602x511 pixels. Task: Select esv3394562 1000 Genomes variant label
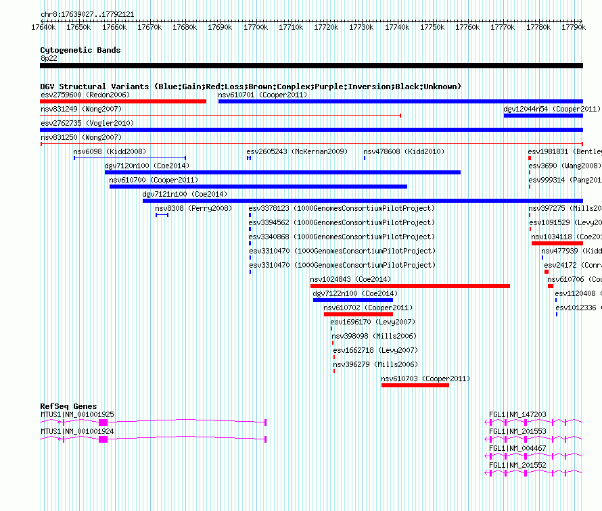(x=342, y=222)
